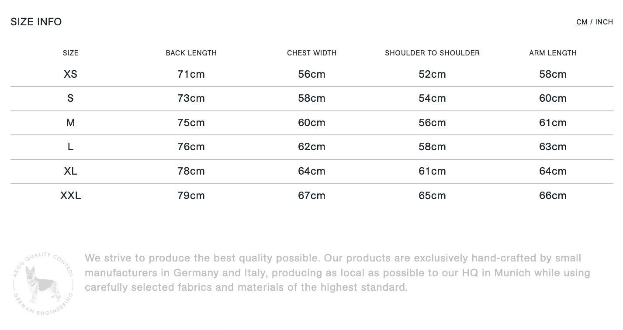Select the S size row label
Image resolution: width=623 pixels, height=330 pixels.
(70, 98)
